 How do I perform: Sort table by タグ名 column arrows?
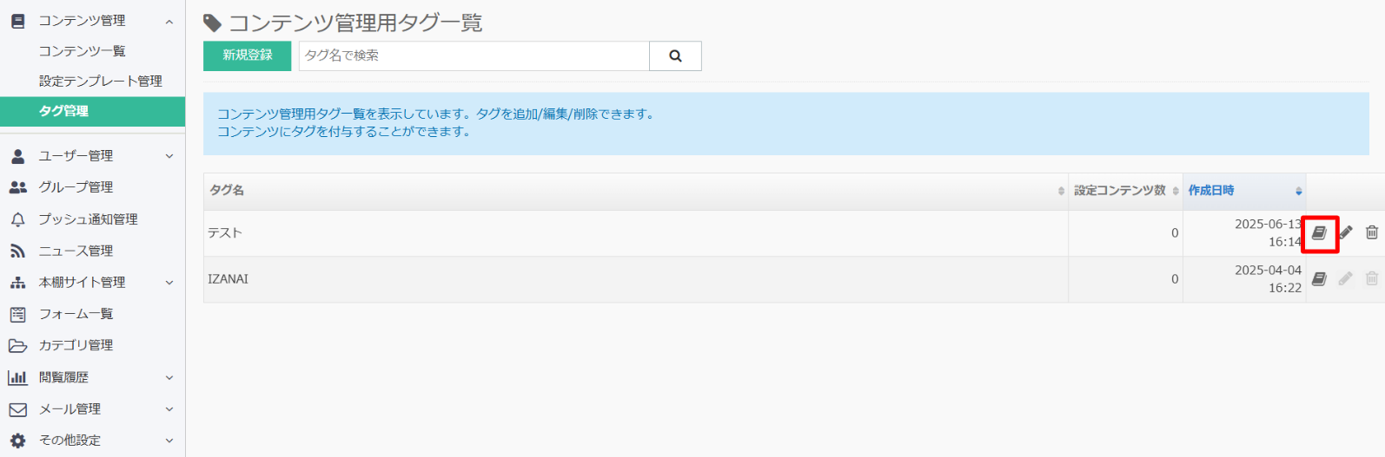coord(1061,191)
